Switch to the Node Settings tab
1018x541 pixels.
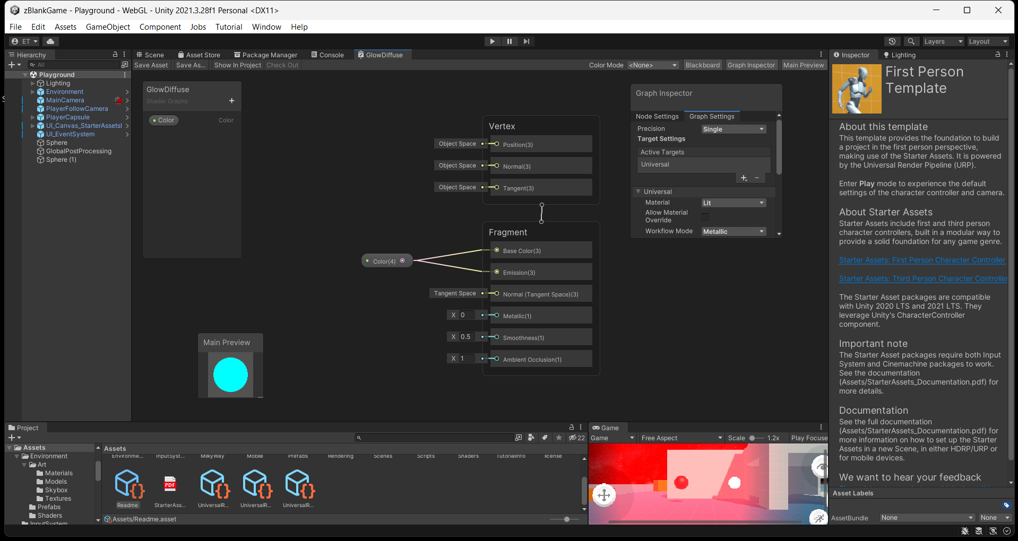[657, 116]
